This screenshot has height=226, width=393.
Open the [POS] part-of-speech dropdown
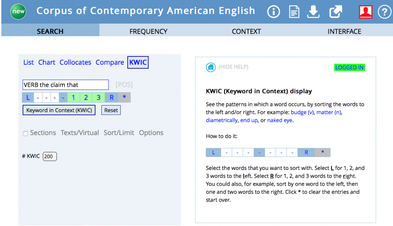tap(124, 85)
